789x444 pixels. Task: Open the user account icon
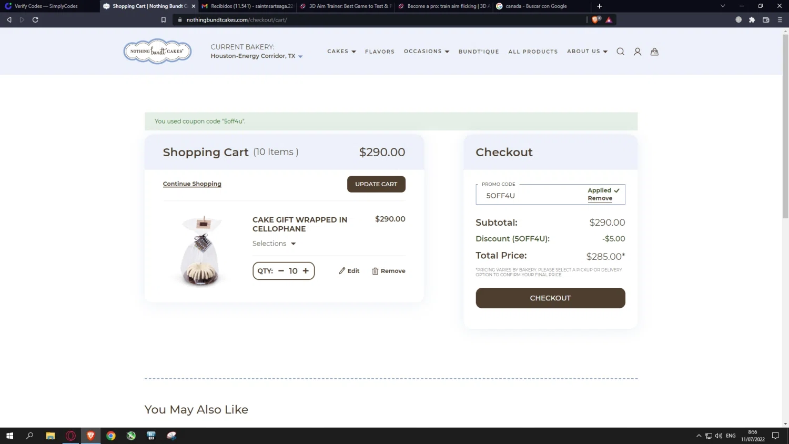point(638,52)
